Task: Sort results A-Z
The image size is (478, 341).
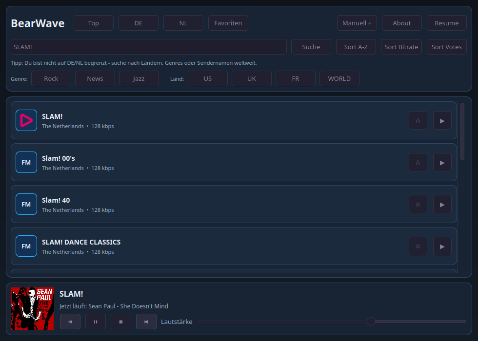Action: tap(356, 47)
